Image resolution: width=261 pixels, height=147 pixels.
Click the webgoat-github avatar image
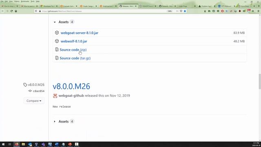pyautogui.click(x=55, y=96)
